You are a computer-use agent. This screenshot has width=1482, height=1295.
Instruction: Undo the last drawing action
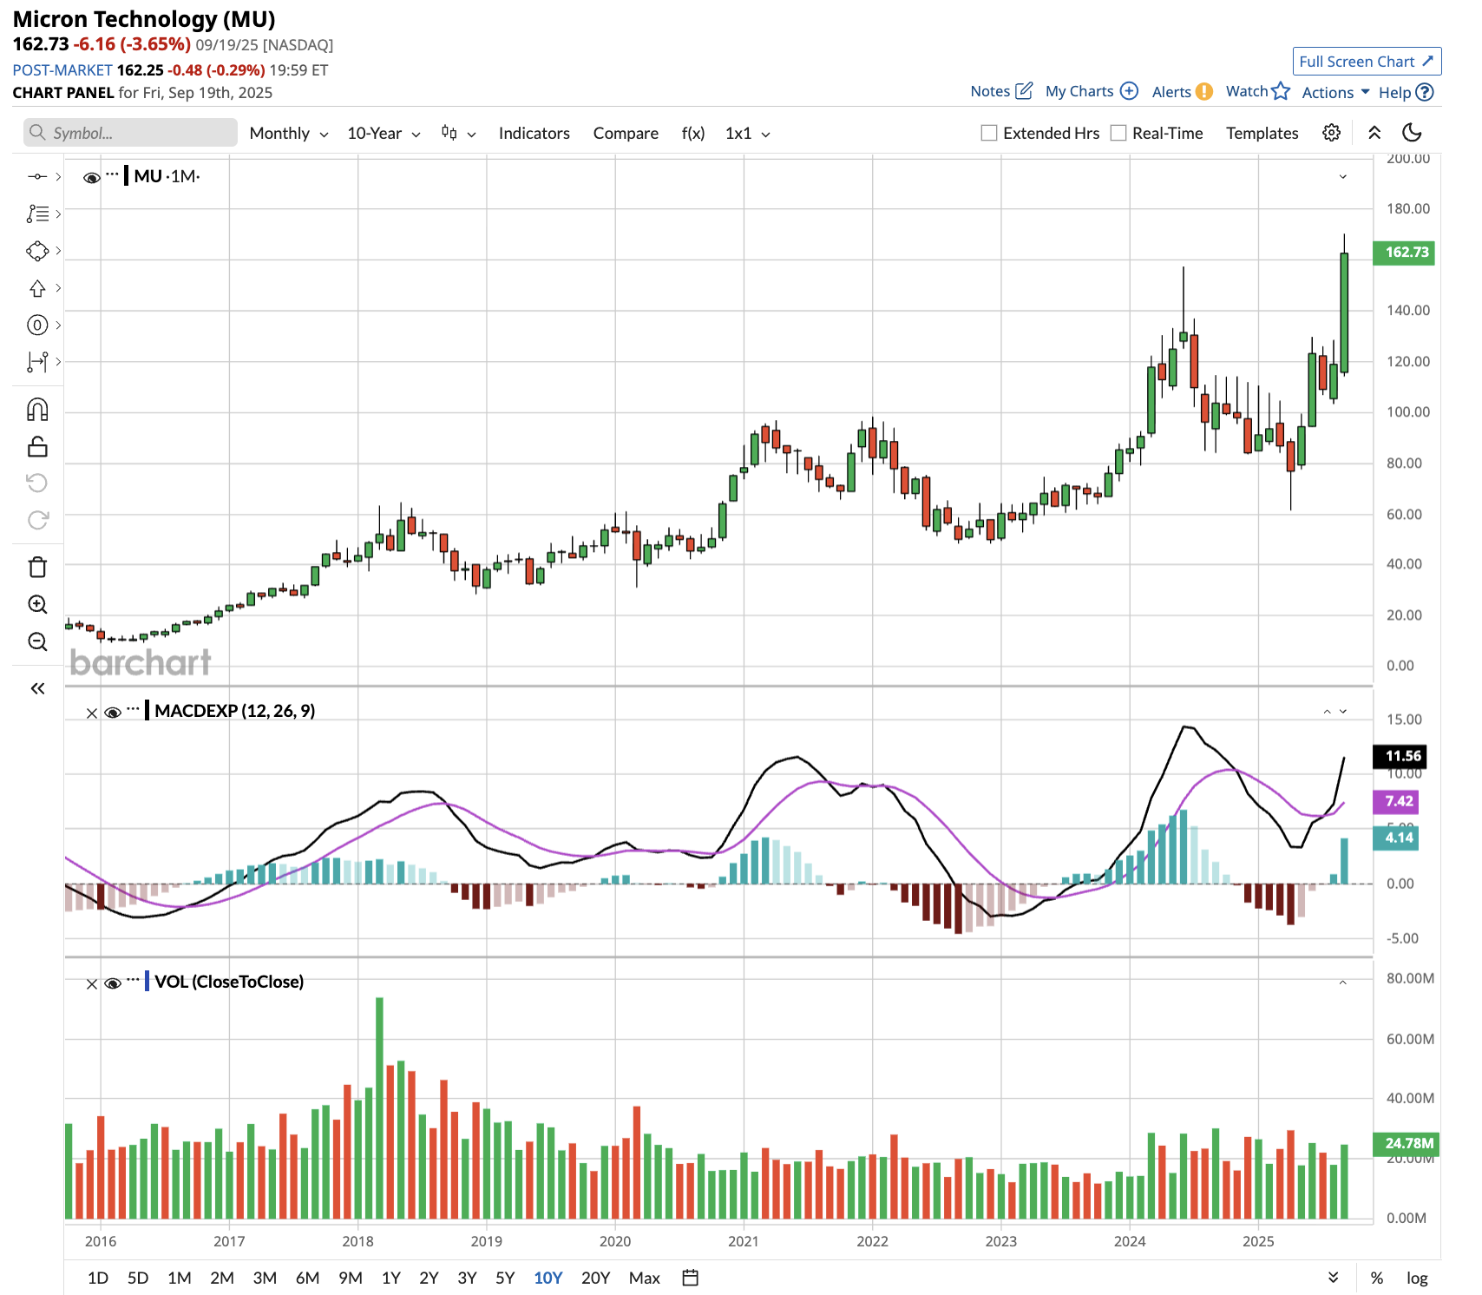pos(37,483)
